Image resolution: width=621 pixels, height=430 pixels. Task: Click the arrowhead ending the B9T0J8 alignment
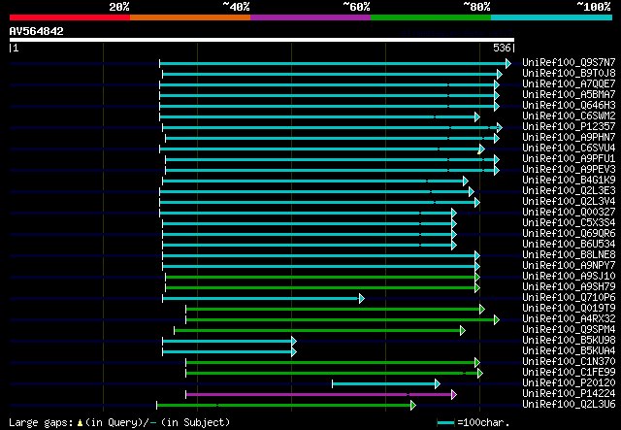point(500,74)
